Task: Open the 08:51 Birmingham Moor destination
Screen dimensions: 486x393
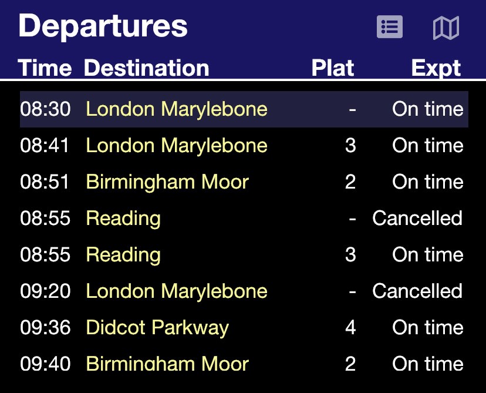Action: [x=167, y=182]
